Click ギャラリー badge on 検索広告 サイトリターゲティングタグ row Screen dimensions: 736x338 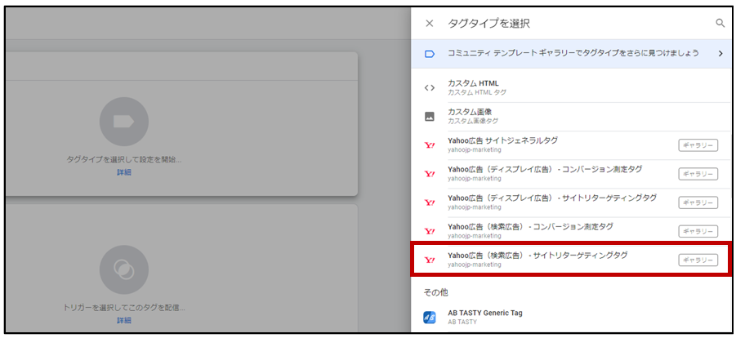click(x=698, y=260)
